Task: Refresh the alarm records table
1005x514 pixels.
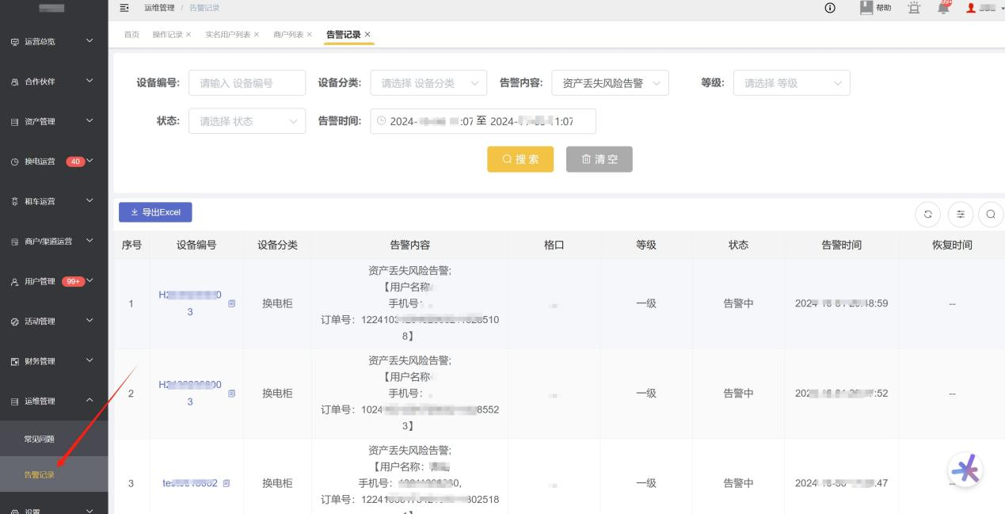Action: pos(927,214)
